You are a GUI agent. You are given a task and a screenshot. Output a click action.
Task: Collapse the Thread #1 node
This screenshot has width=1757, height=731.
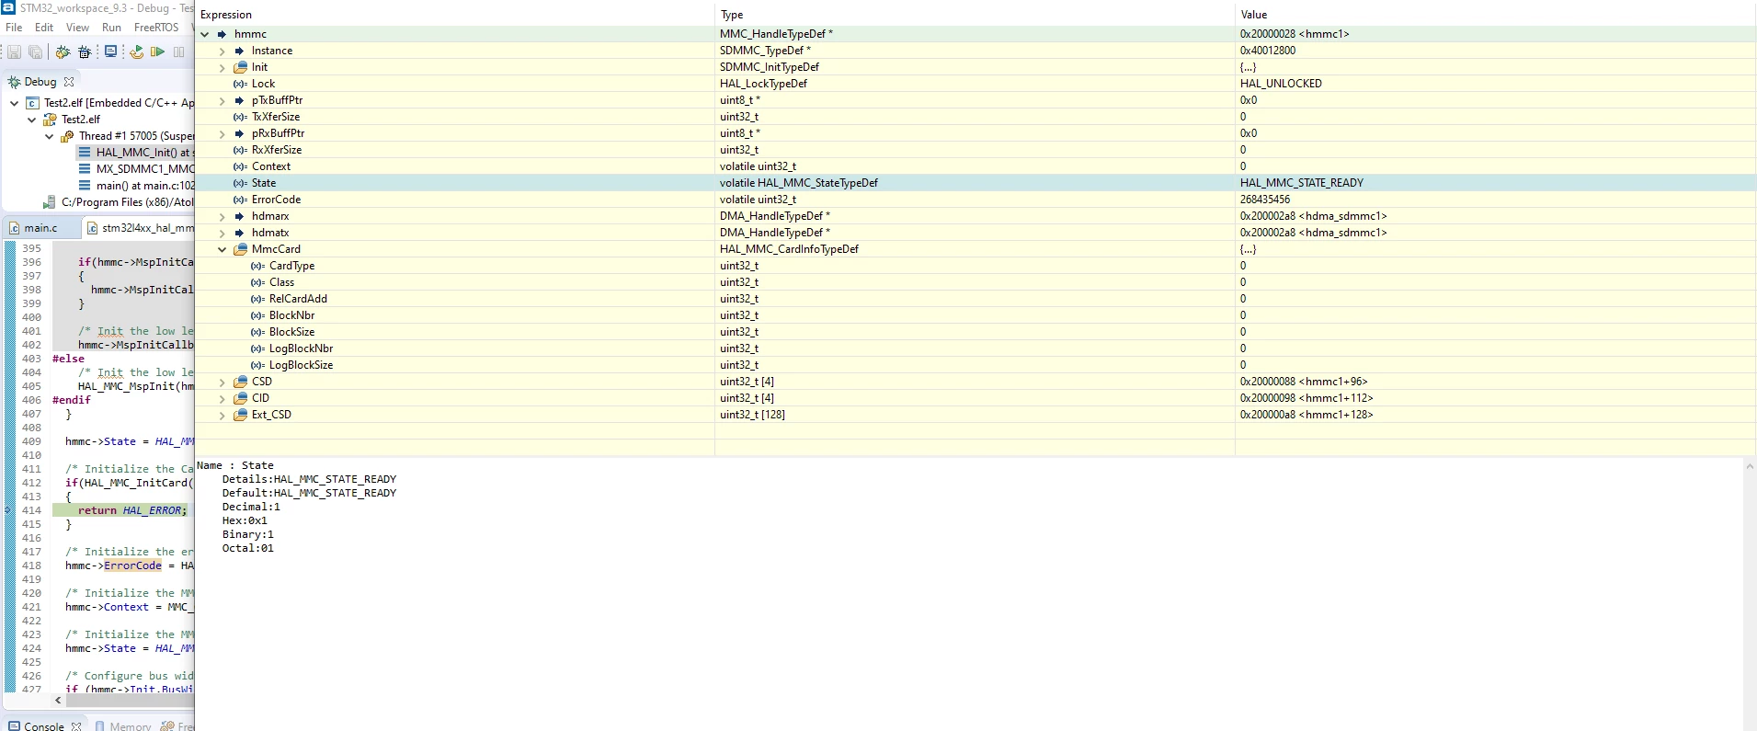pyautogui.click(x=49, y=136)
